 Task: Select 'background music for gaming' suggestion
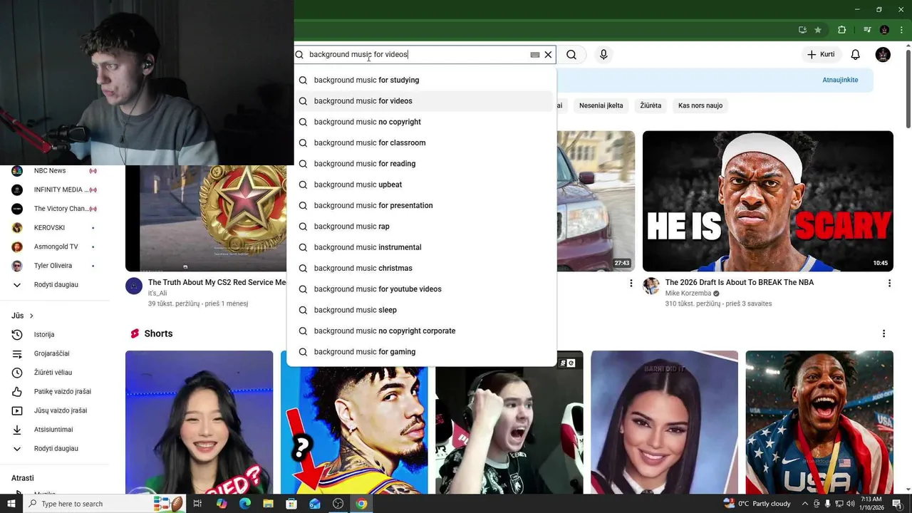tap(421, 352)
